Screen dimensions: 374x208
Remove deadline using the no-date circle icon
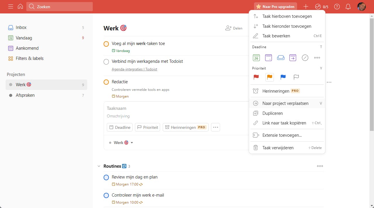point(305,58)
